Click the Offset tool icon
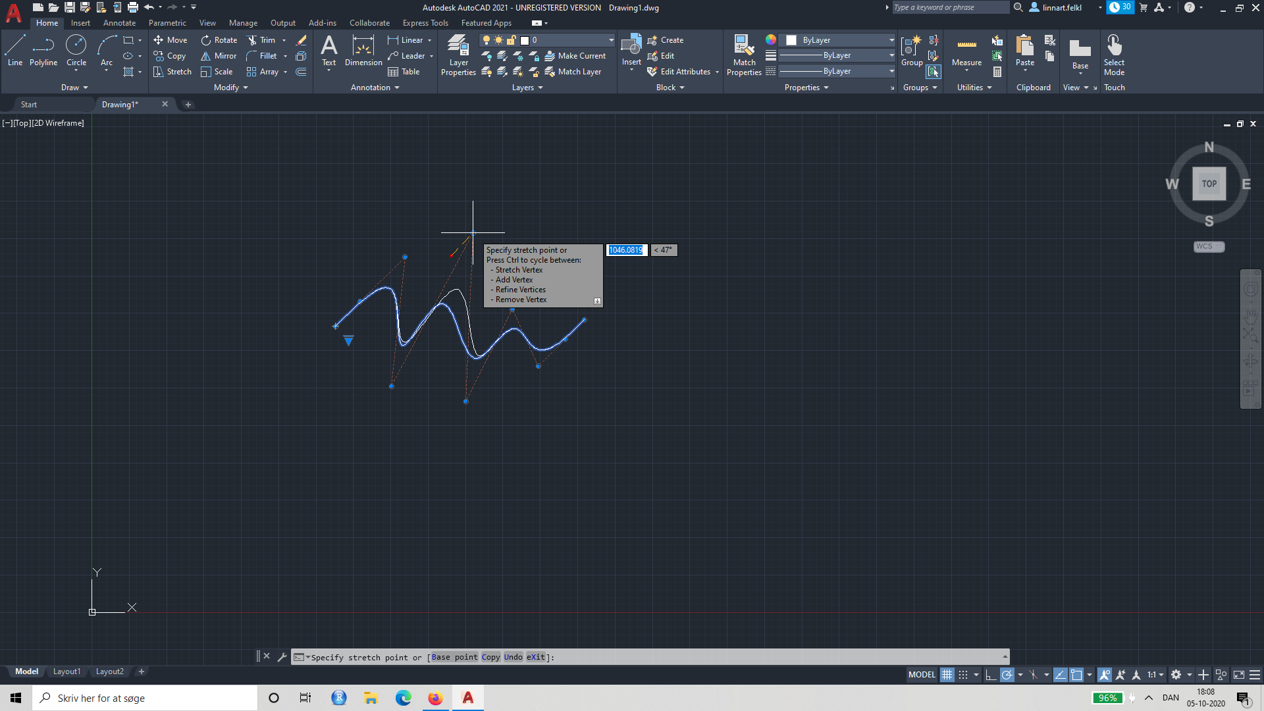Image resolution: width=1264 pixels, height=711 pixels. 302,72
